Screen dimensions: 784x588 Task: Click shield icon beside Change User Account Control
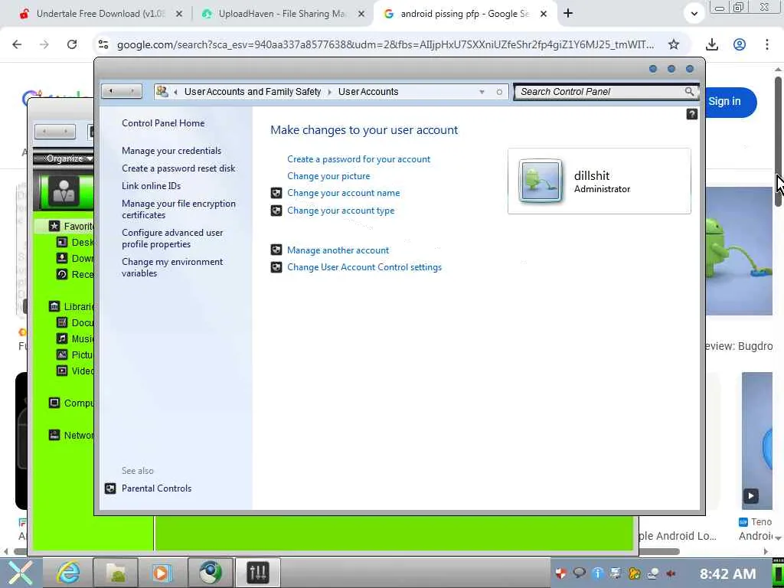tap(276, 267)
